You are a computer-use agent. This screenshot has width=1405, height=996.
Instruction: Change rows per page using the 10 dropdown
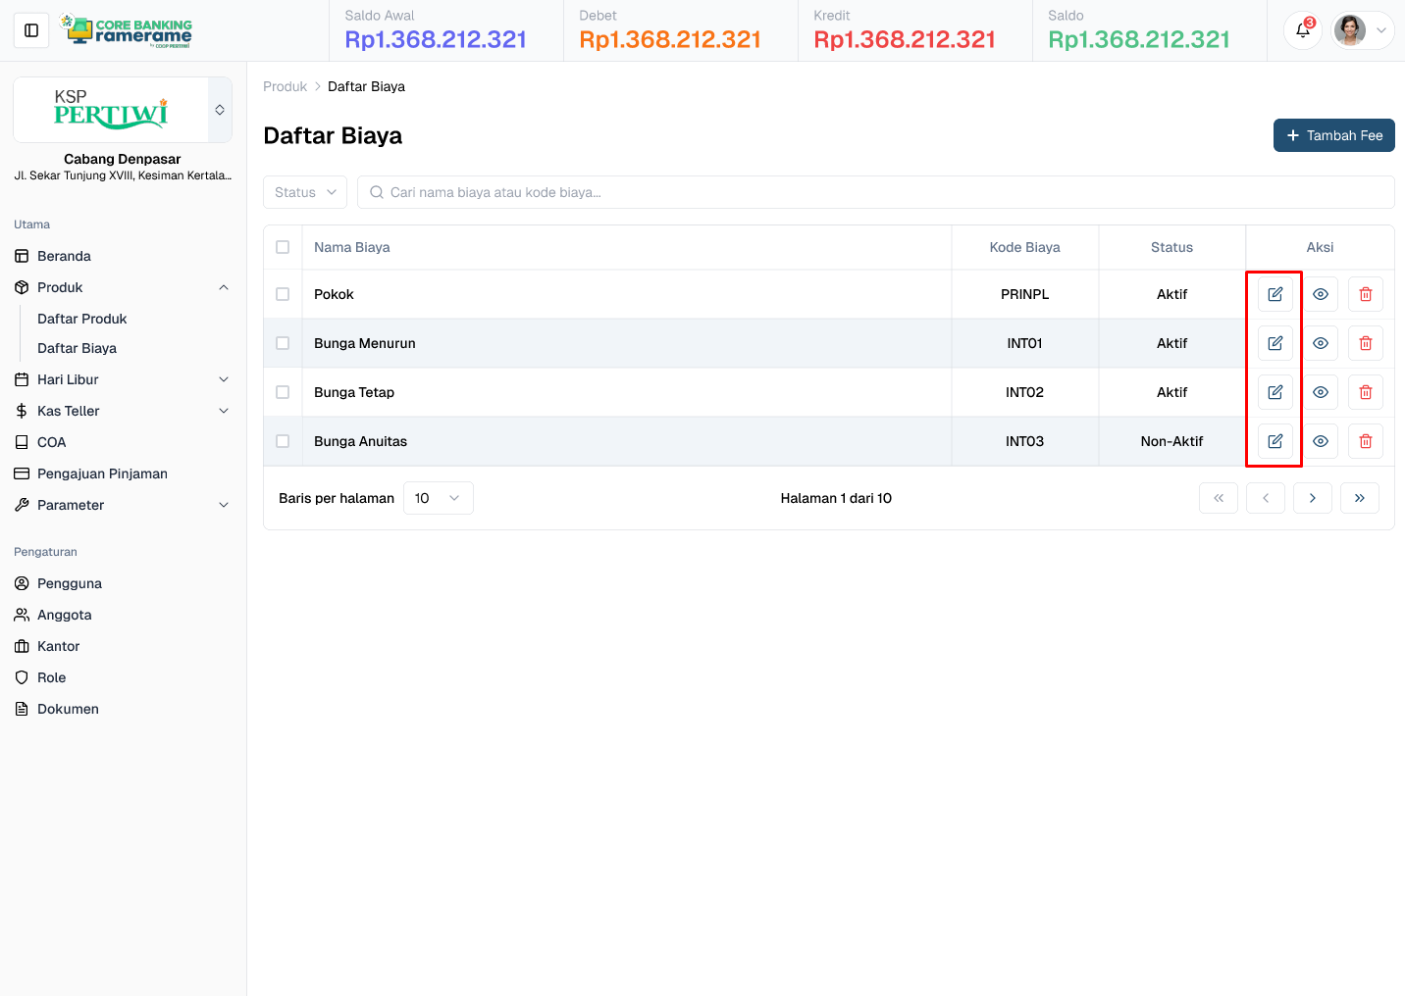[438, 497]
